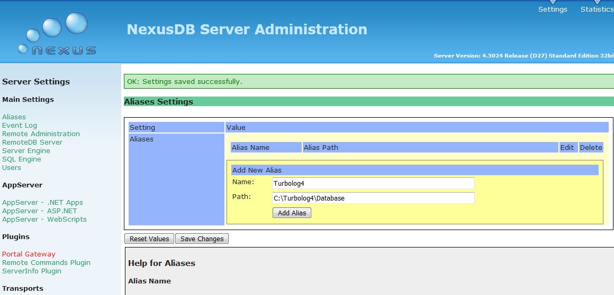Open the Users settings link
This screenshot has height=295, width=614.
[12, 167]
